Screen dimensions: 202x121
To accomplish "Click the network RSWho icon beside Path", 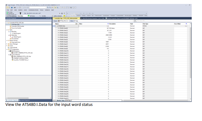I will pyautogui.click(x=62, y=13).
